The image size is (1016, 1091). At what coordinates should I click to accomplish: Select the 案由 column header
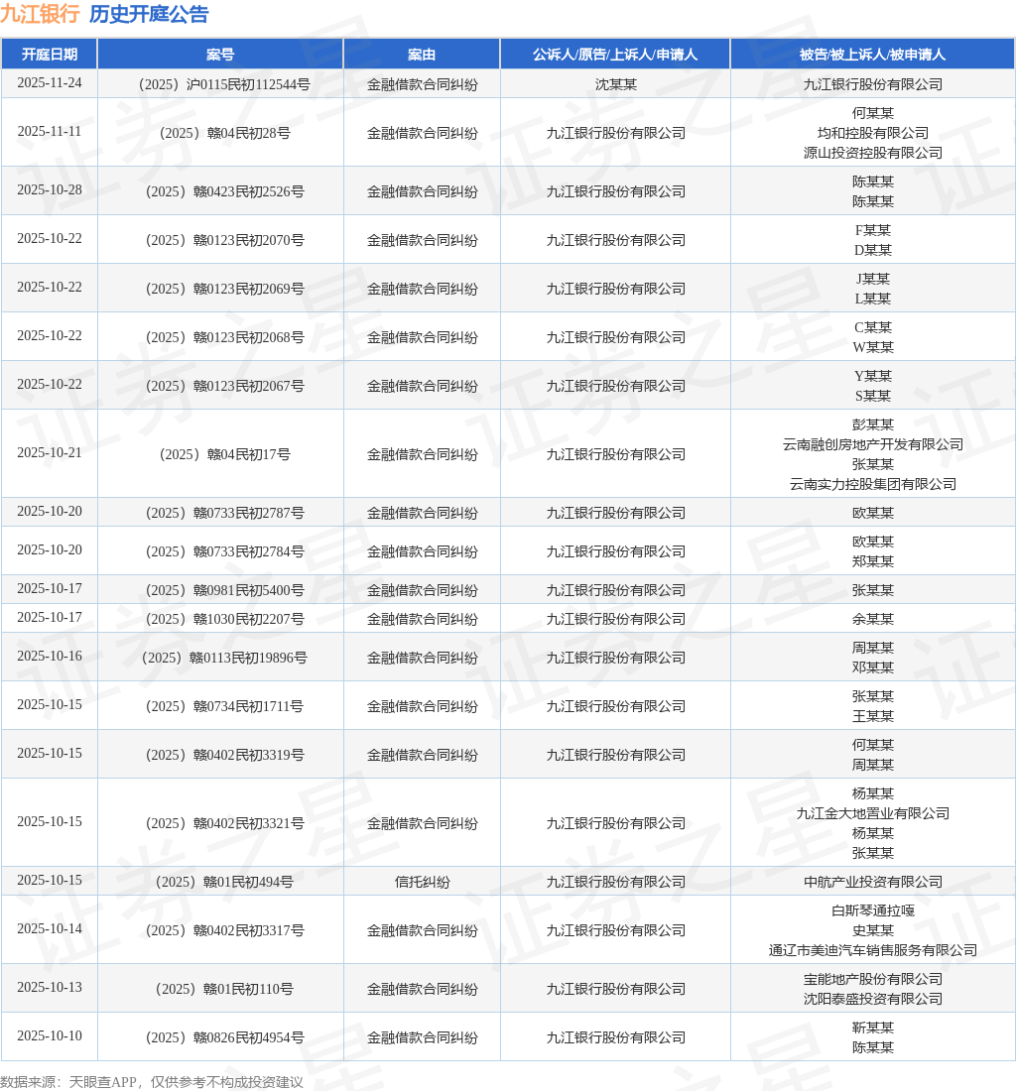(x=422, y=55)
